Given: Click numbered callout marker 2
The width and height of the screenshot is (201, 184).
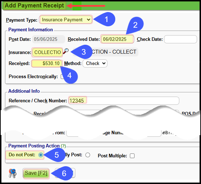Looking at the screenshot, I should click(x=136, y=25).
